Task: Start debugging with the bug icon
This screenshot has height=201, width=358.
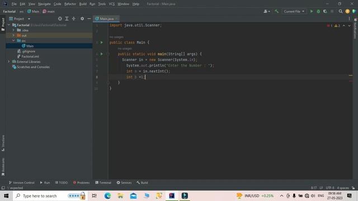Action: click(318, 11)
